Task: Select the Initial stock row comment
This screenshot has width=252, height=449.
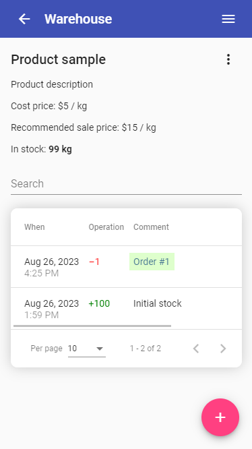Action: pyautogui.click(x=157, y=303)
